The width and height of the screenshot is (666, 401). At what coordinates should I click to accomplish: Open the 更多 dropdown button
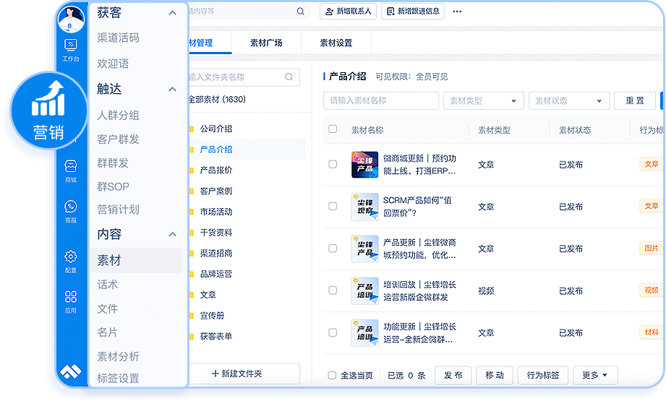point(595,375)
